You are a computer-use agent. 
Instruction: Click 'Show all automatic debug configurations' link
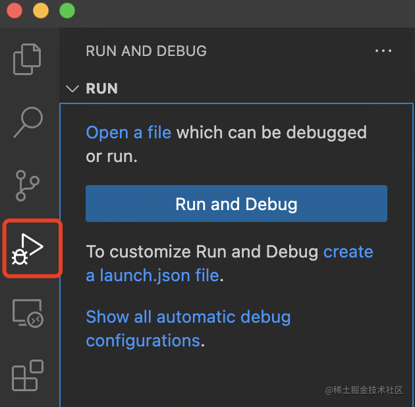click(x=188, y=329)
